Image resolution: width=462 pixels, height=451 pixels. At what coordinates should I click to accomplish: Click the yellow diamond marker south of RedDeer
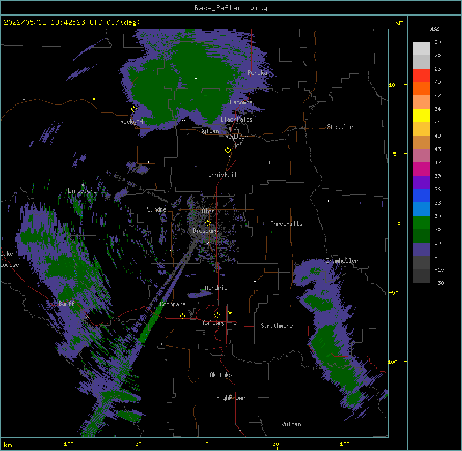click(228, 151)
